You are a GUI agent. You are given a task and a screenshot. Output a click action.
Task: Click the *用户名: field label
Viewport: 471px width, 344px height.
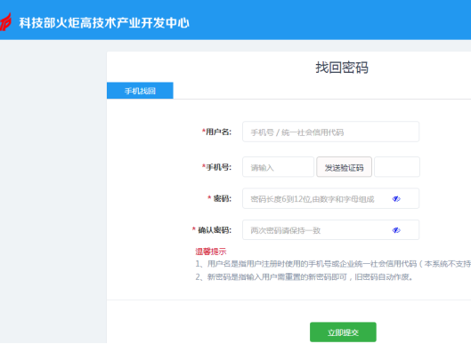tap(216, 132)
